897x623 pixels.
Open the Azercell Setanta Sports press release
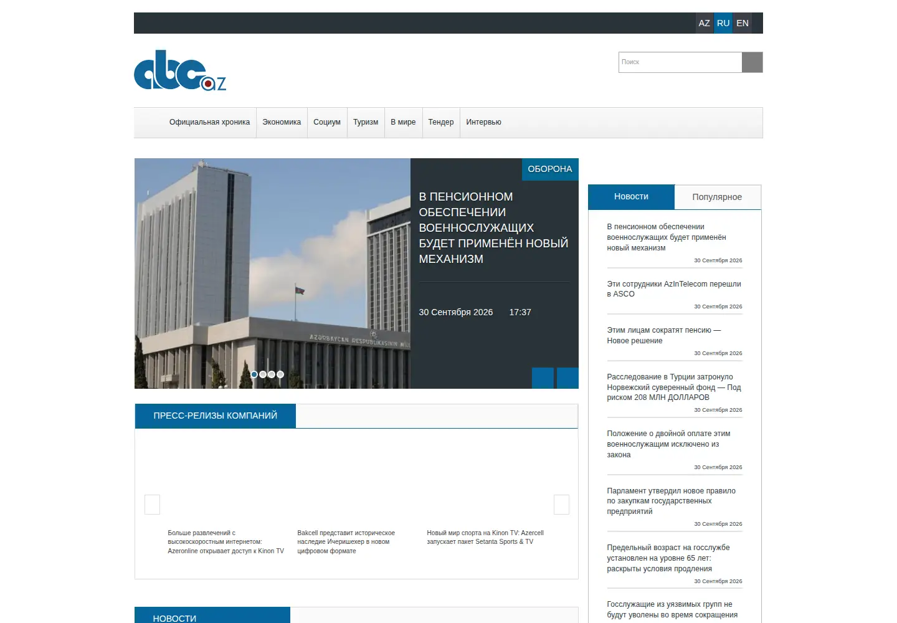pos(485,538)
